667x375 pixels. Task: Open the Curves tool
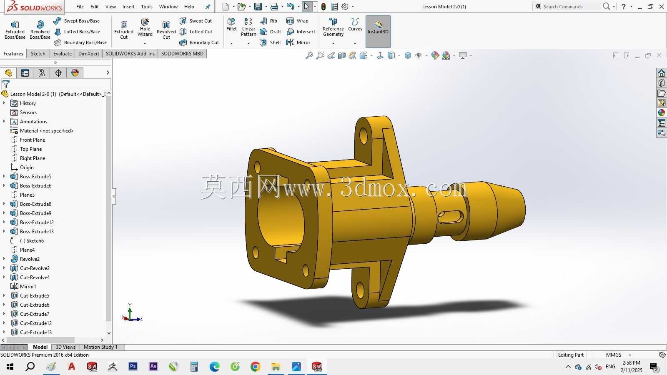click(355, 25)
